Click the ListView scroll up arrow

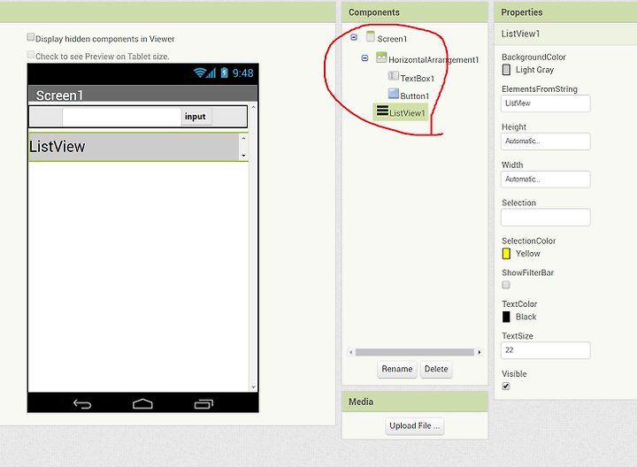pos(243,138)
